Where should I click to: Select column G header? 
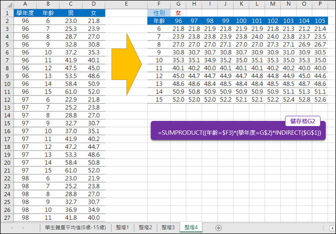tap(178, 4)
